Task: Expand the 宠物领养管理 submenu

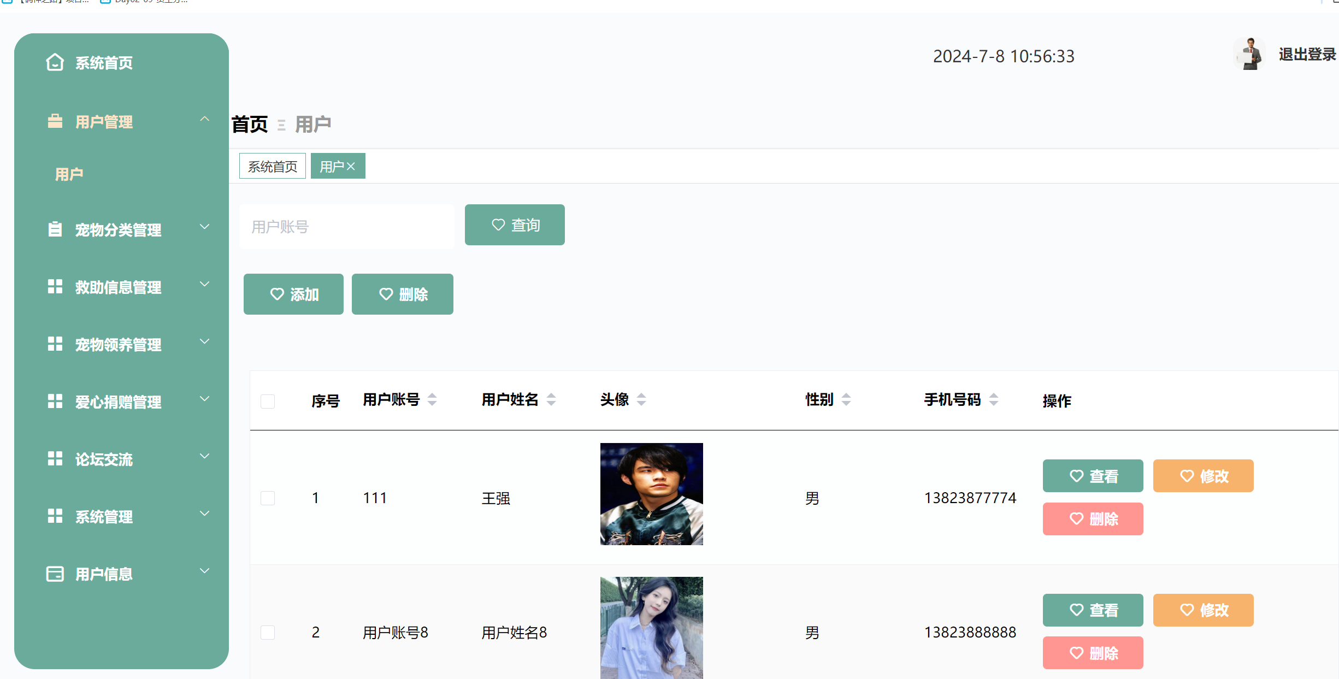Action: point(204,342)
